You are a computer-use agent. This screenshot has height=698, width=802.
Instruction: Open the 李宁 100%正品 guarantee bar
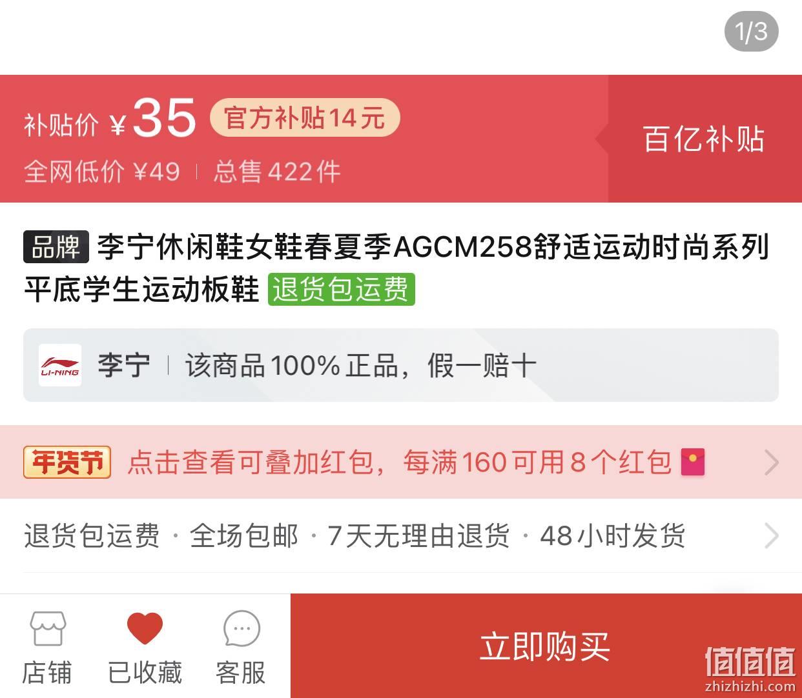coord(401,365)
